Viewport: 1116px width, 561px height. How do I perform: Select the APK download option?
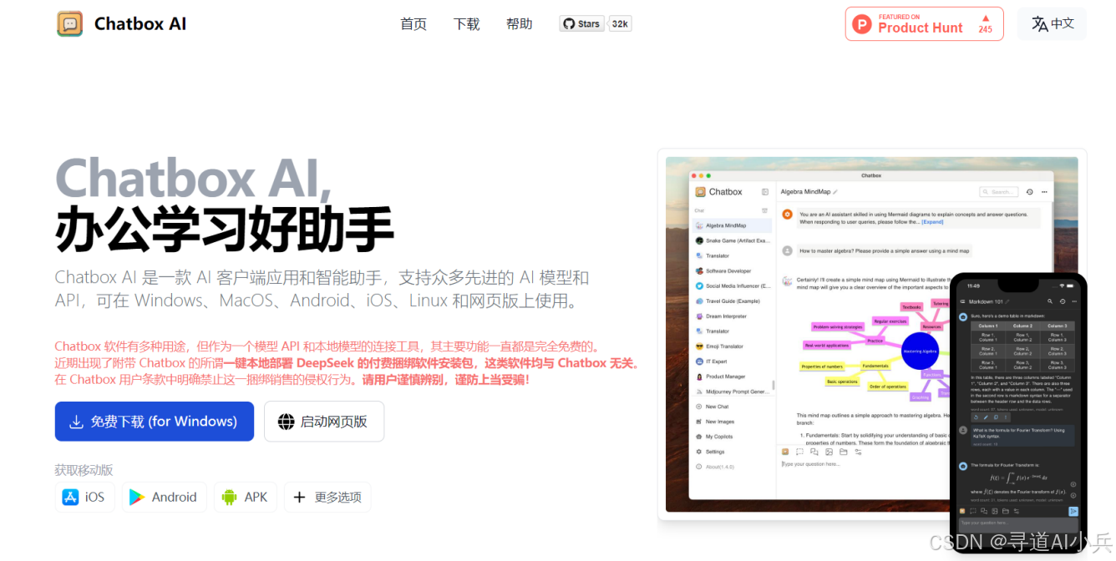pos(245,497)
